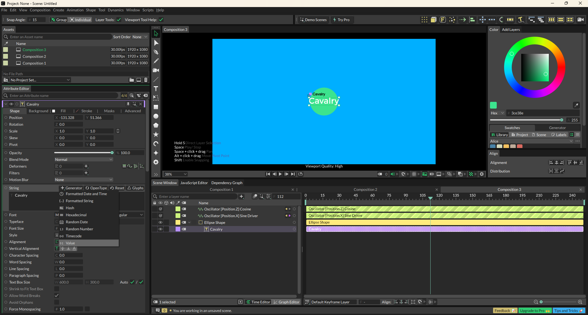The image size is (588, 315).
Task: Open the Animation menu
Action: (75, 10)
